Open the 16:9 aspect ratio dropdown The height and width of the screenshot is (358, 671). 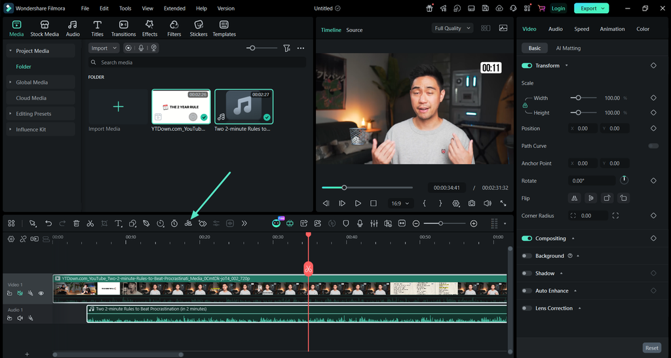tap(400, 204)
